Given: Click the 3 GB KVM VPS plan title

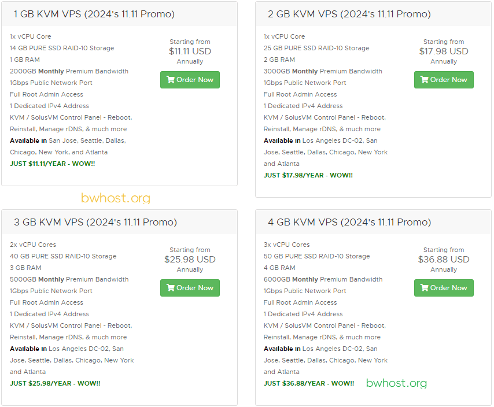Looking at the screenshot, I should click(x=95, y=222).
